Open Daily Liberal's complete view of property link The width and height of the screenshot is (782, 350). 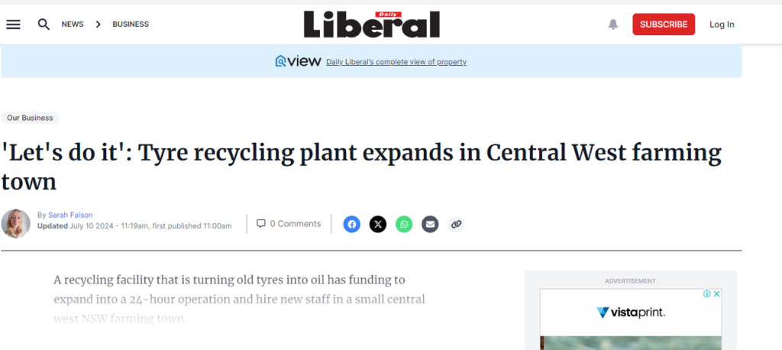coord(396,62)
